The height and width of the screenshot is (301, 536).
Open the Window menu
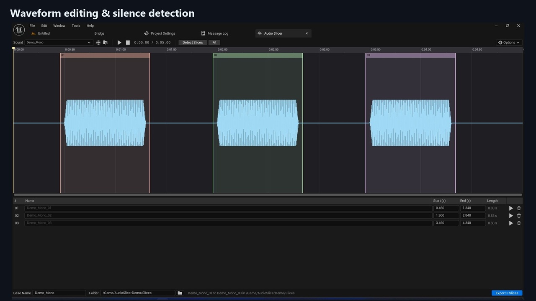coord(59,26)
